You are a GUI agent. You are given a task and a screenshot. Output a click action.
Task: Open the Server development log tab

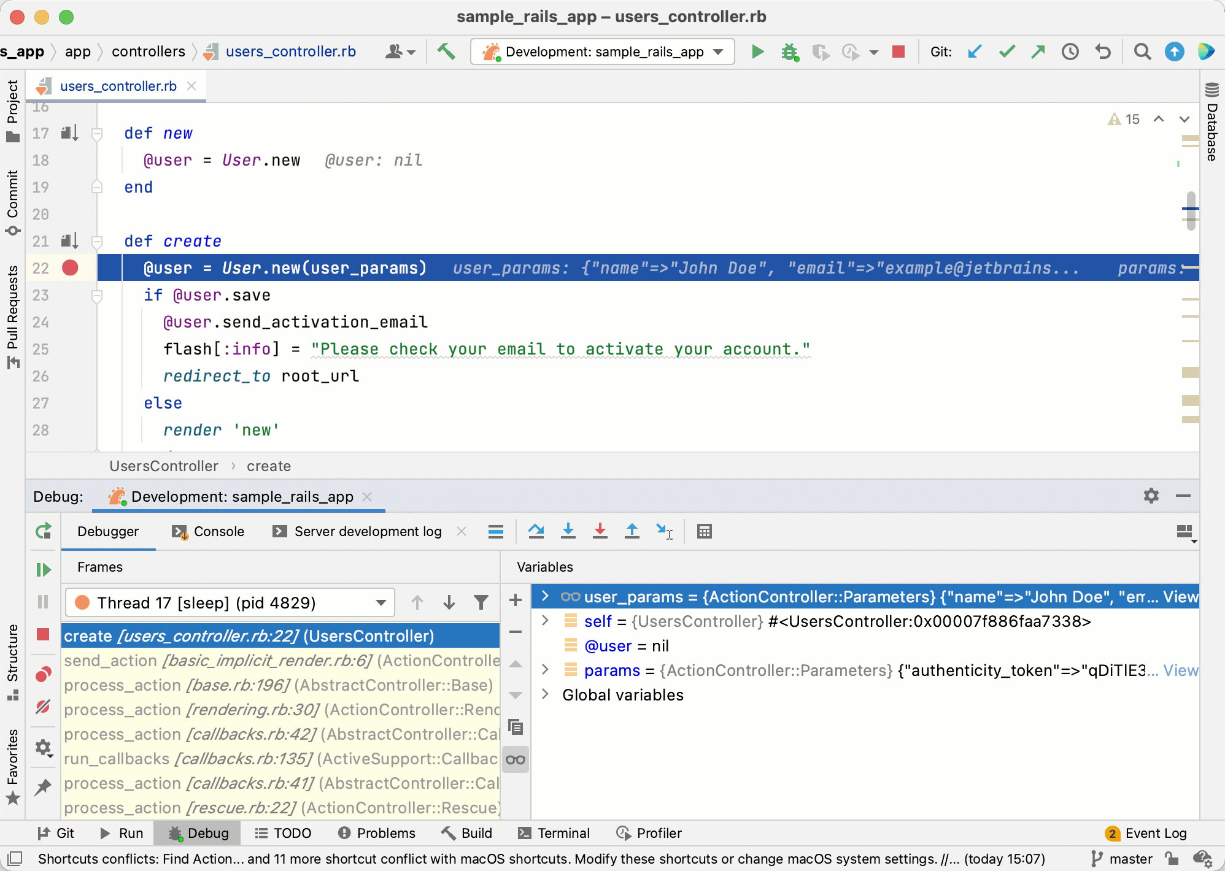tap(367, 531)
